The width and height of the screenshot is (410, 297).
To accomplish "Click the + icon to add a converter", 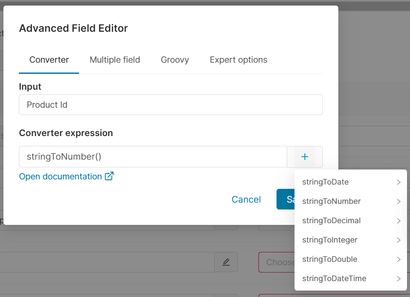I will [x=304, y=157].
